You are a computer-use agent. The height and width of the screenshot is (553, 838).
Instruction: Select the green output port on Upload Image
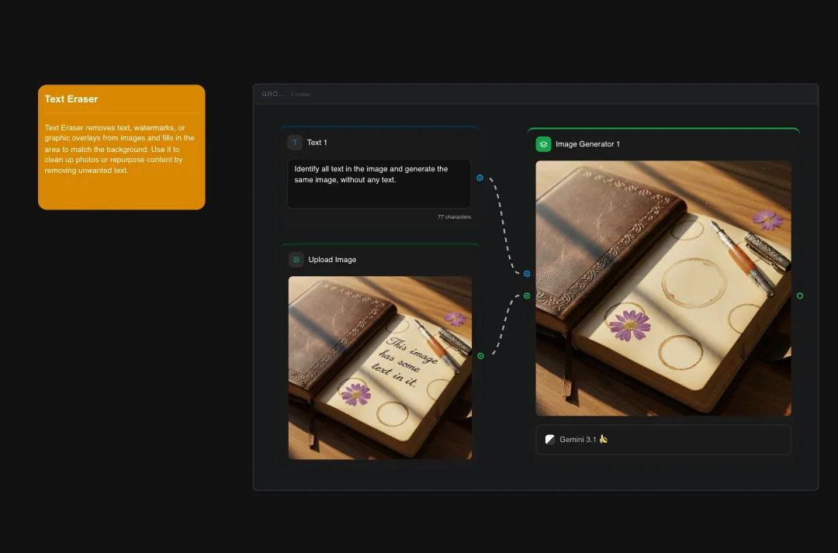[x=480, y=356]
